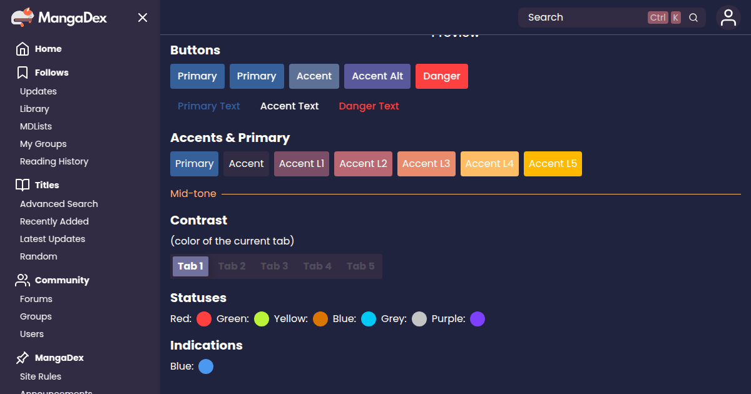Click the red Danger button
Viewport: 751px width, 394px height.
click(x=442, y=76)
